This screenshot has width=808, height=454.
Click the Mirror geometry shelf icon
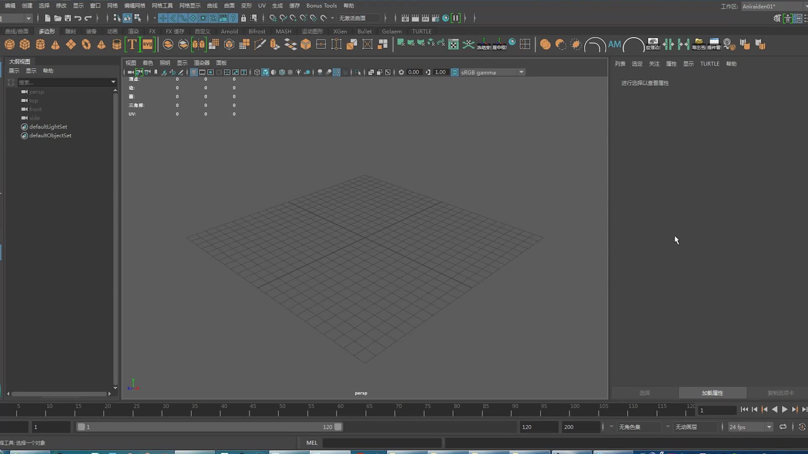click(198, 44)
